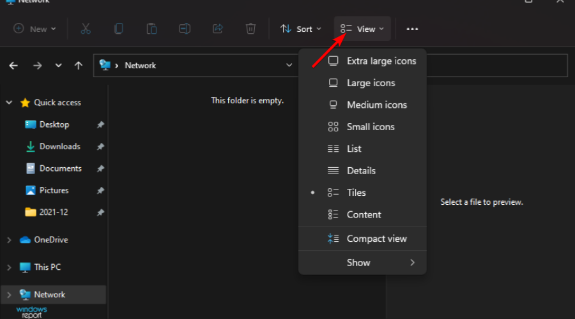Collapse the Quick access tree
Image resolution: width=575 pixels, height=319 pixels.
click(9, 103)
